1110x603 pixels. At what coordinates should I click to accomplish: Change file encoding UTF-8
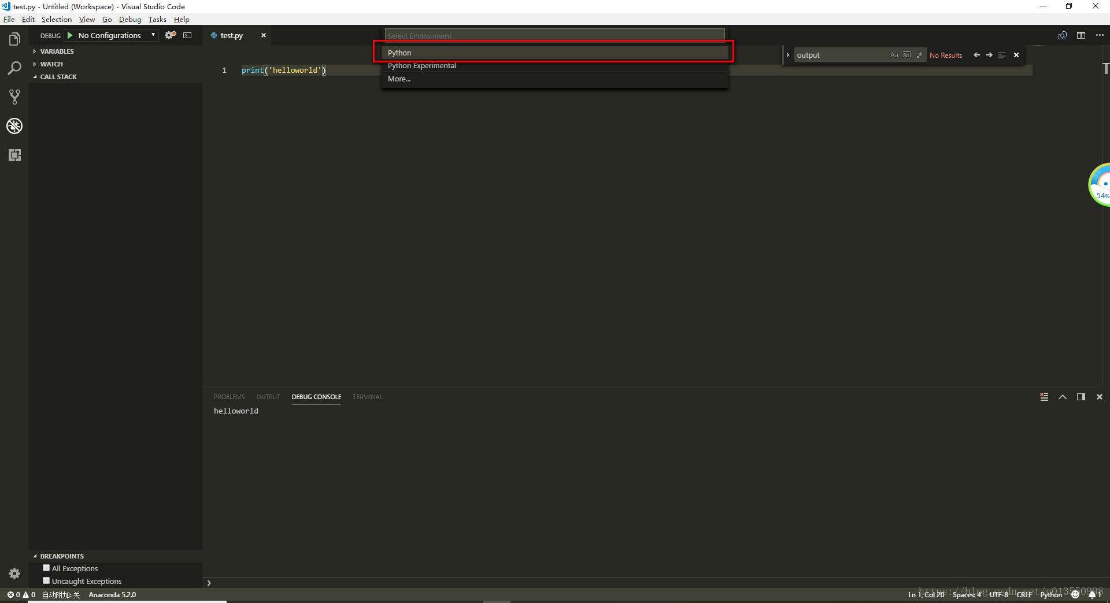pos(998,594)
